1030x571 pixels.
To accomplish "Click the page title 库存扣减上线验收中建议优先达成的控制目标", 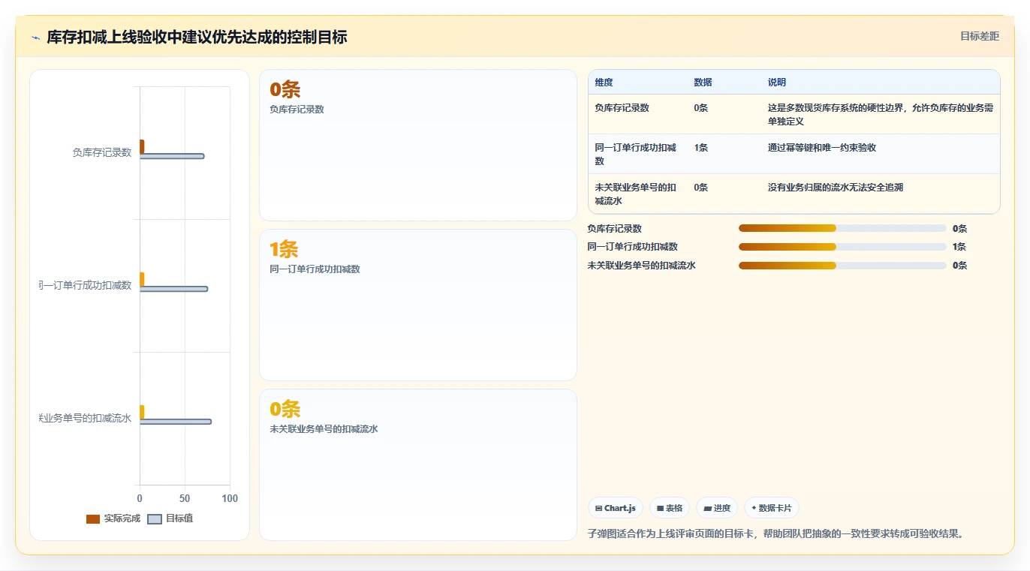I will (197, 38).
